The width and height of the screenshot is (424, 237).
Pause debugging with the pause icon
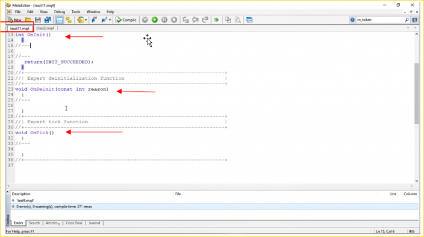(x=165, y=20)
